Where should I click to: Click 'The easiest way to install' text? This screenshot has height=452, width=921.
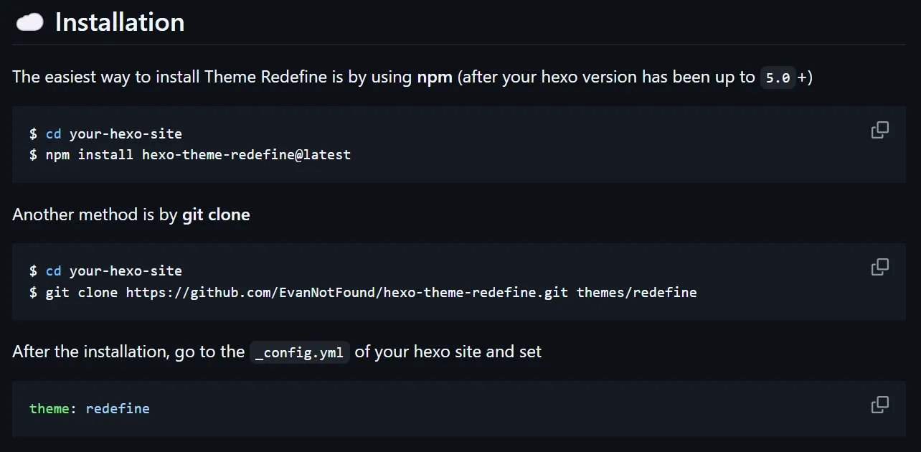point(106,77)
